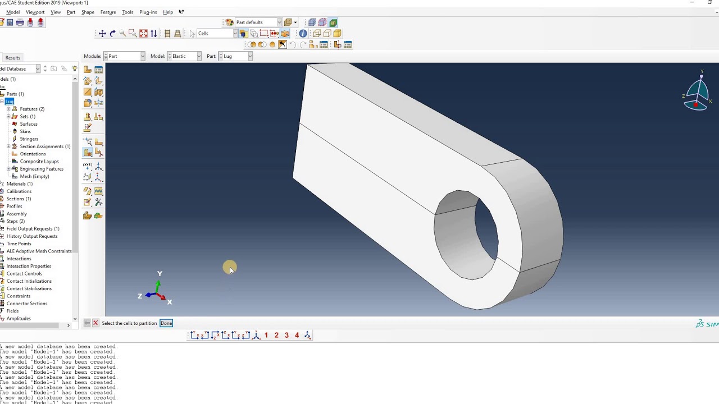The width and height of the screenshot is (719, 404).
Task: Choose the Magnify View tool
Action: (122, 34)
